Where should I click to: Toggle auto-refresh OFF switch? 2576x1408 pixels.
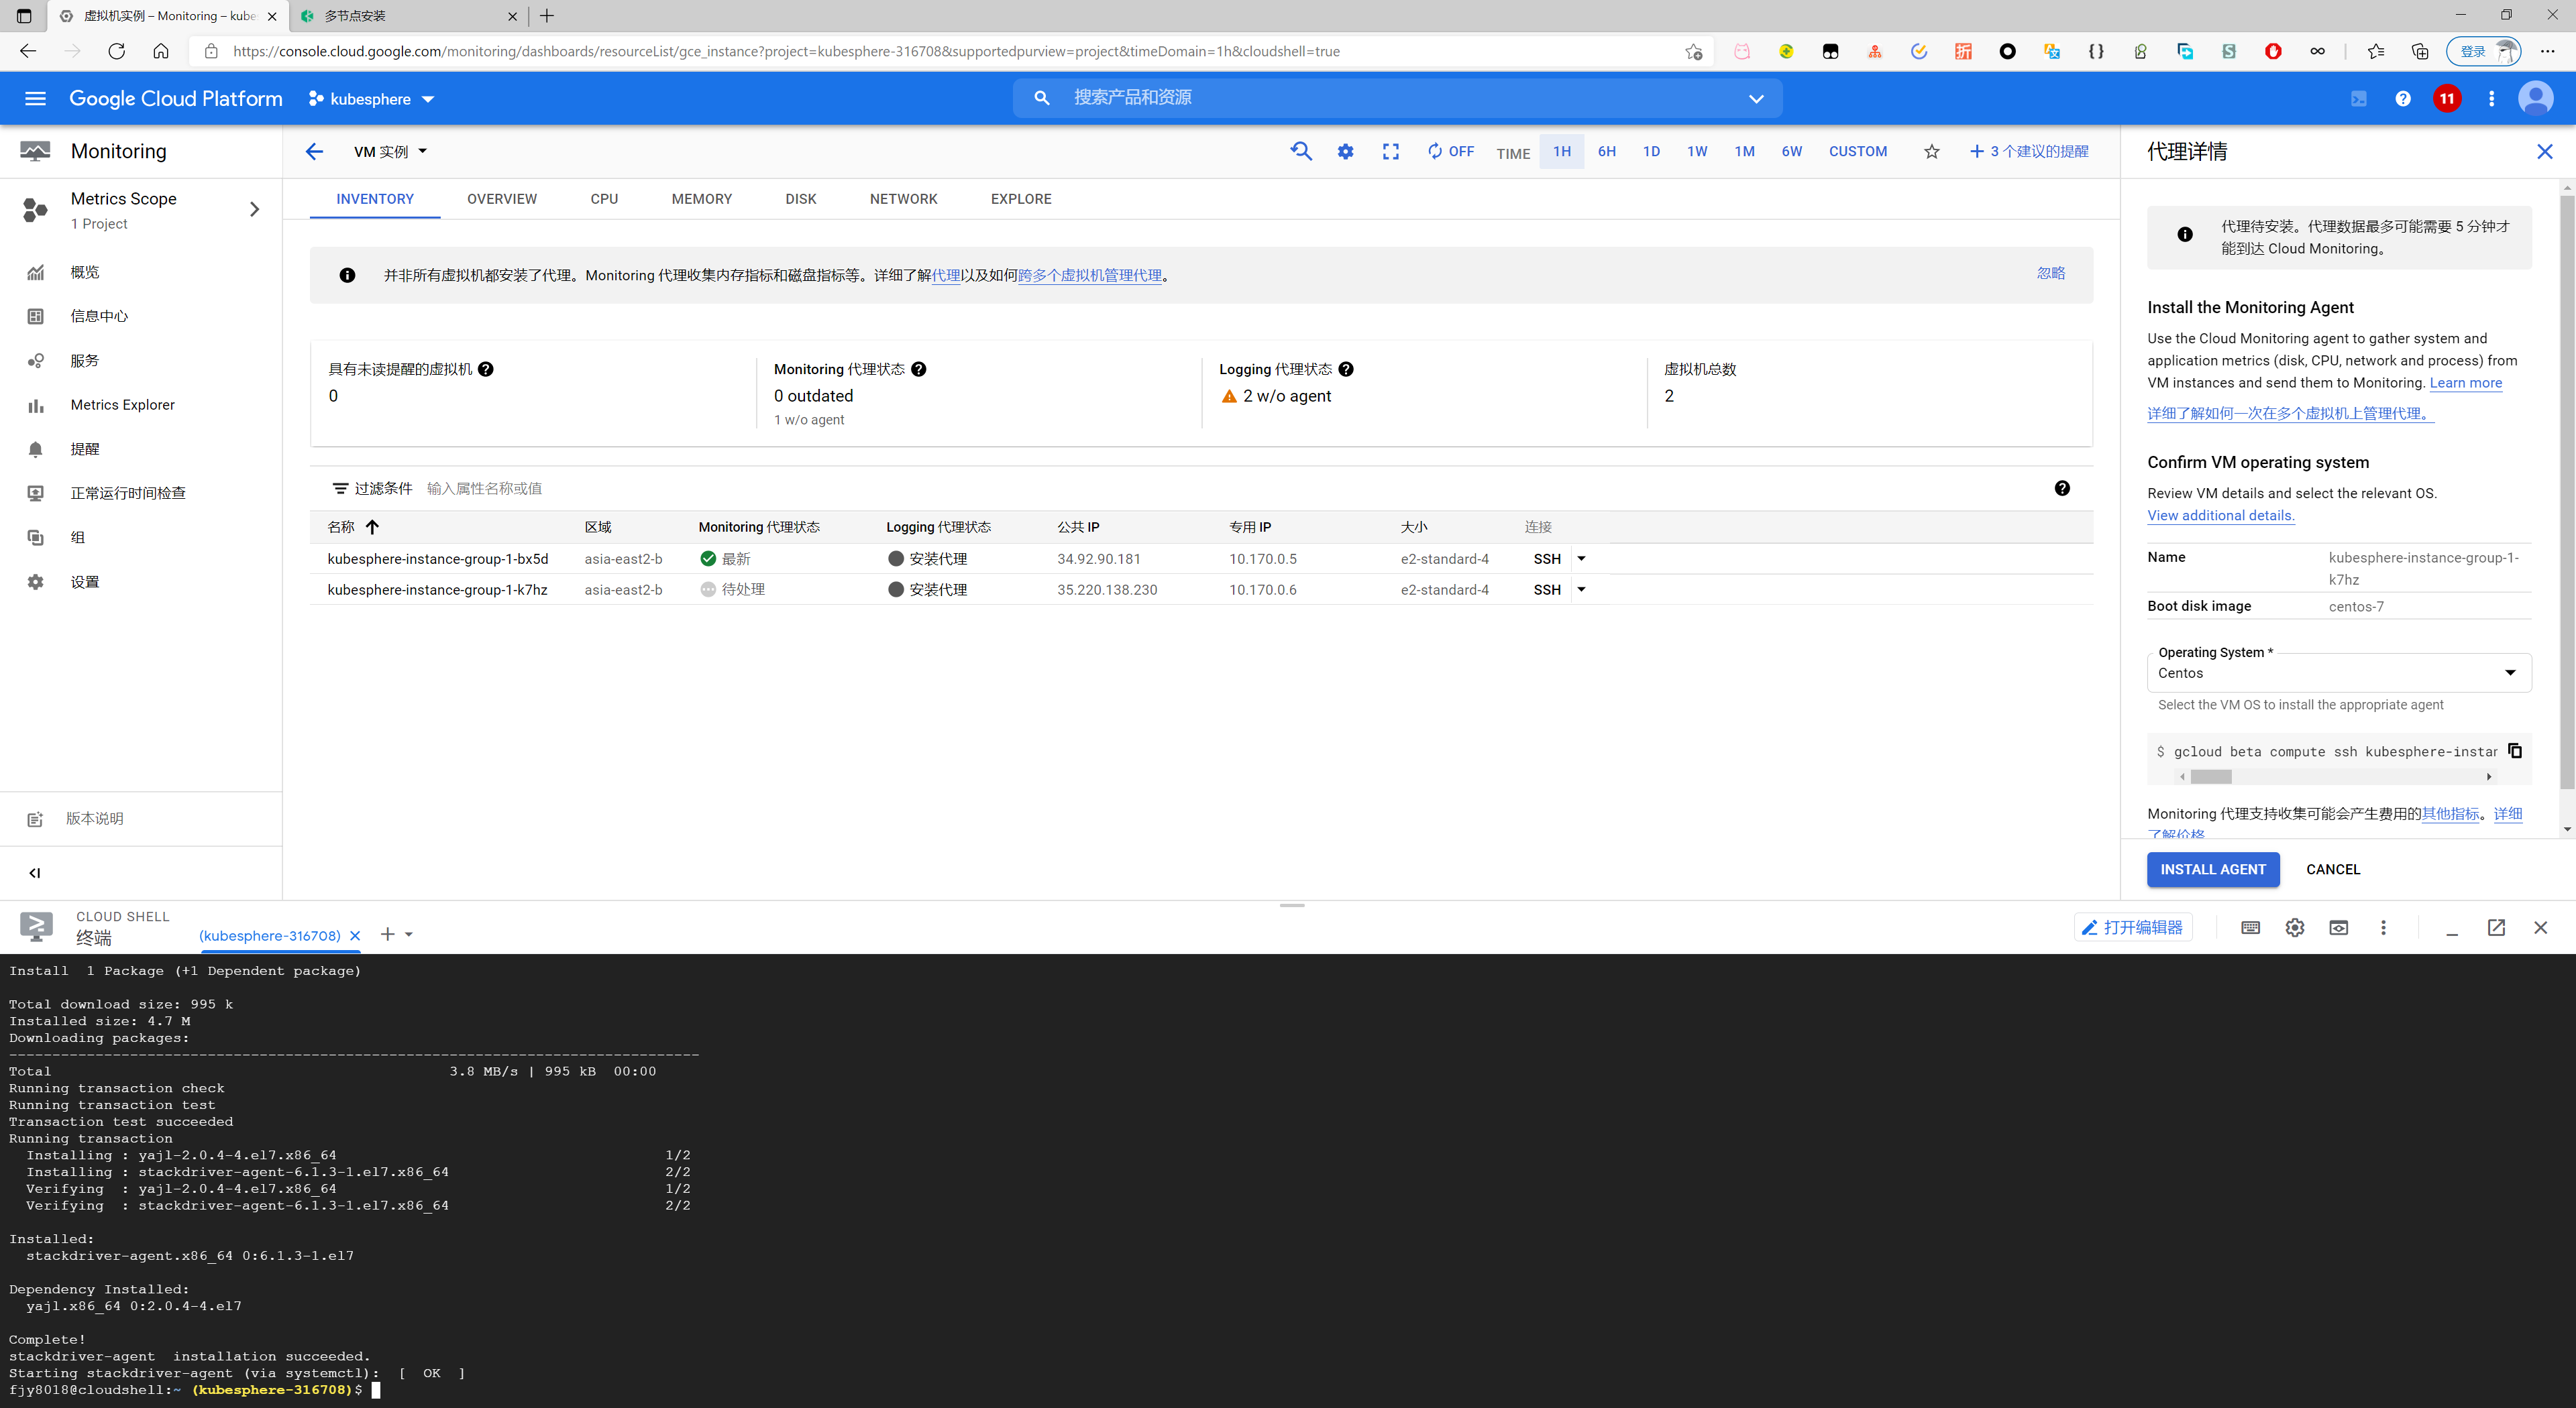(x=1450, y=152)
